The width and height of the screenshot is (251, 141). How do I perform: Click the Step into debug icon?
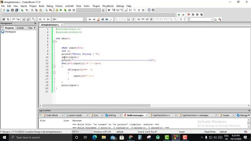pyautogui.click(x=122, y=10)
